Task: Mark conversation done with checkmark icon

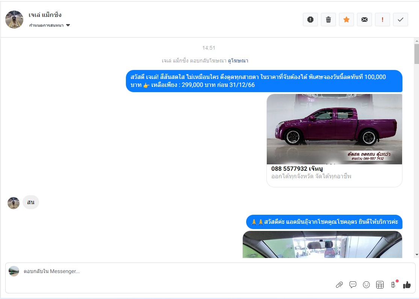Action: [x=401, y=20]
